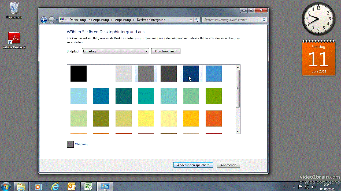Click the refresh button beside address bar
The height and width of the screenshot is (191, 341).
(x=197, y=20)
